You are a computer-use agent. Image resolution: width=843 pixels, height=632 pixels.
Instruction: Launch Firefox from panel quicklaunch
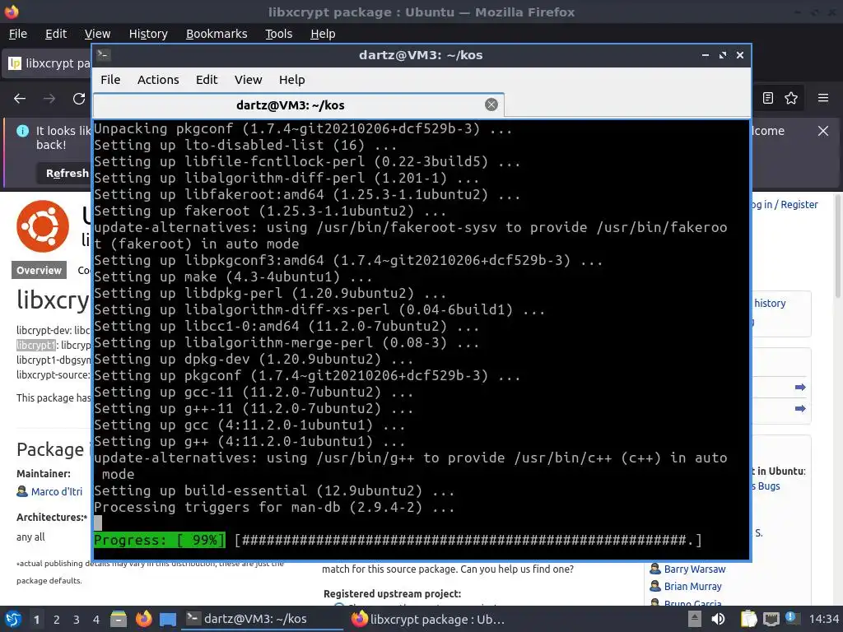143,619
